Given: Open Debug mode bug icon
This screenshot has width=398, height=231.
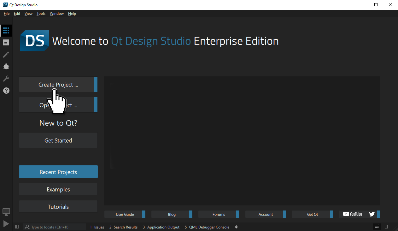Looking at the screenshot, I should [x=6, y=67].
